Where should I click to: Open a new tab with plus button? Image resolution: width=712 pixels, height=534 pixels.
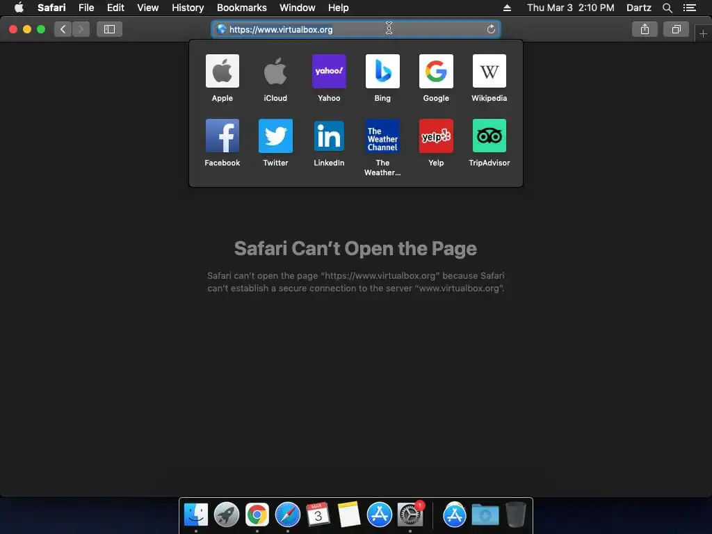point(703,33)
